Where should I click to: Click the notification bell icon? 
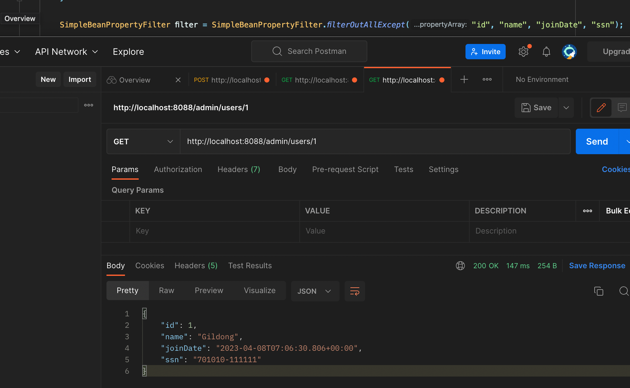click(546, 52)
